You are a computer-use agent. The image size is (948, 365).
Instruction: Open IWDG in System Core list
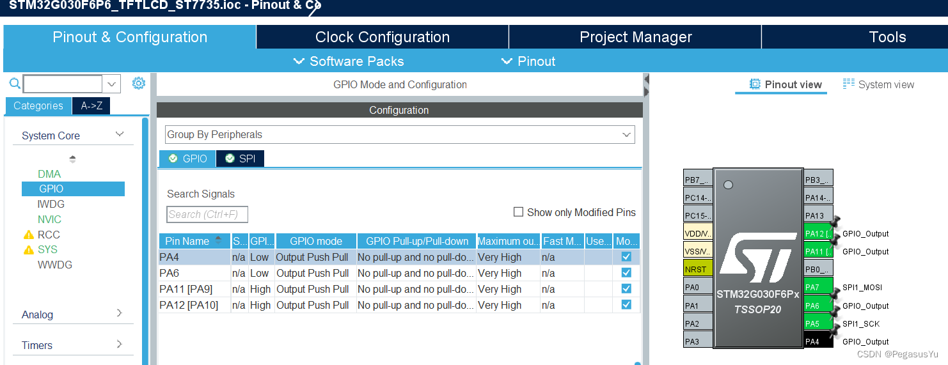(51, 204)
